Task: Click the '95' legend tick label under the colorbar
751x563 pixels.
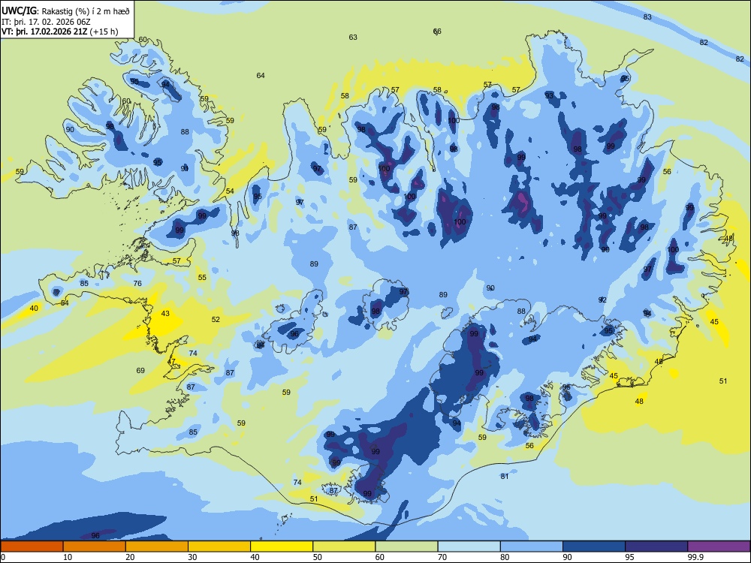Action: coord(629,557)
